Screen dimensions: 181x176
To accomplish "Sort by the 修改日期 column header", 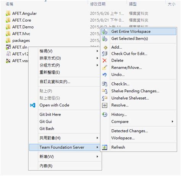I will 98,4.
